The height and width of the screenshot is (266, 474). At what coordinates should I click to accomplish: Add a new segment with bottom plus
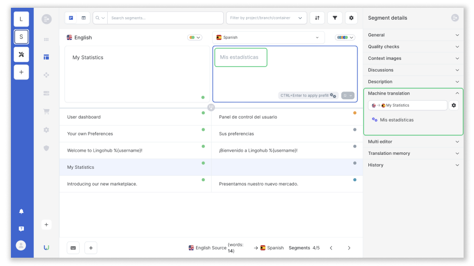(x=91, y=248)
